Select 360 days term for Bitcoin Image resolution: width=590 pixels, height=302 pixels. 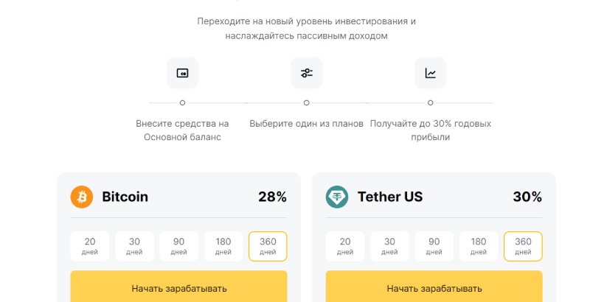pos(268,246)
